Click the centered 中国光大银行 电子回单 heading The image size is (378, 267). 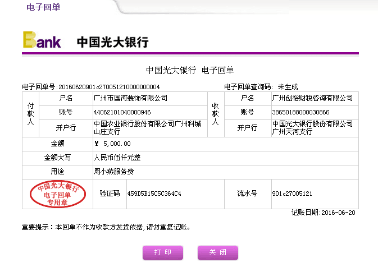pos(190,70)
